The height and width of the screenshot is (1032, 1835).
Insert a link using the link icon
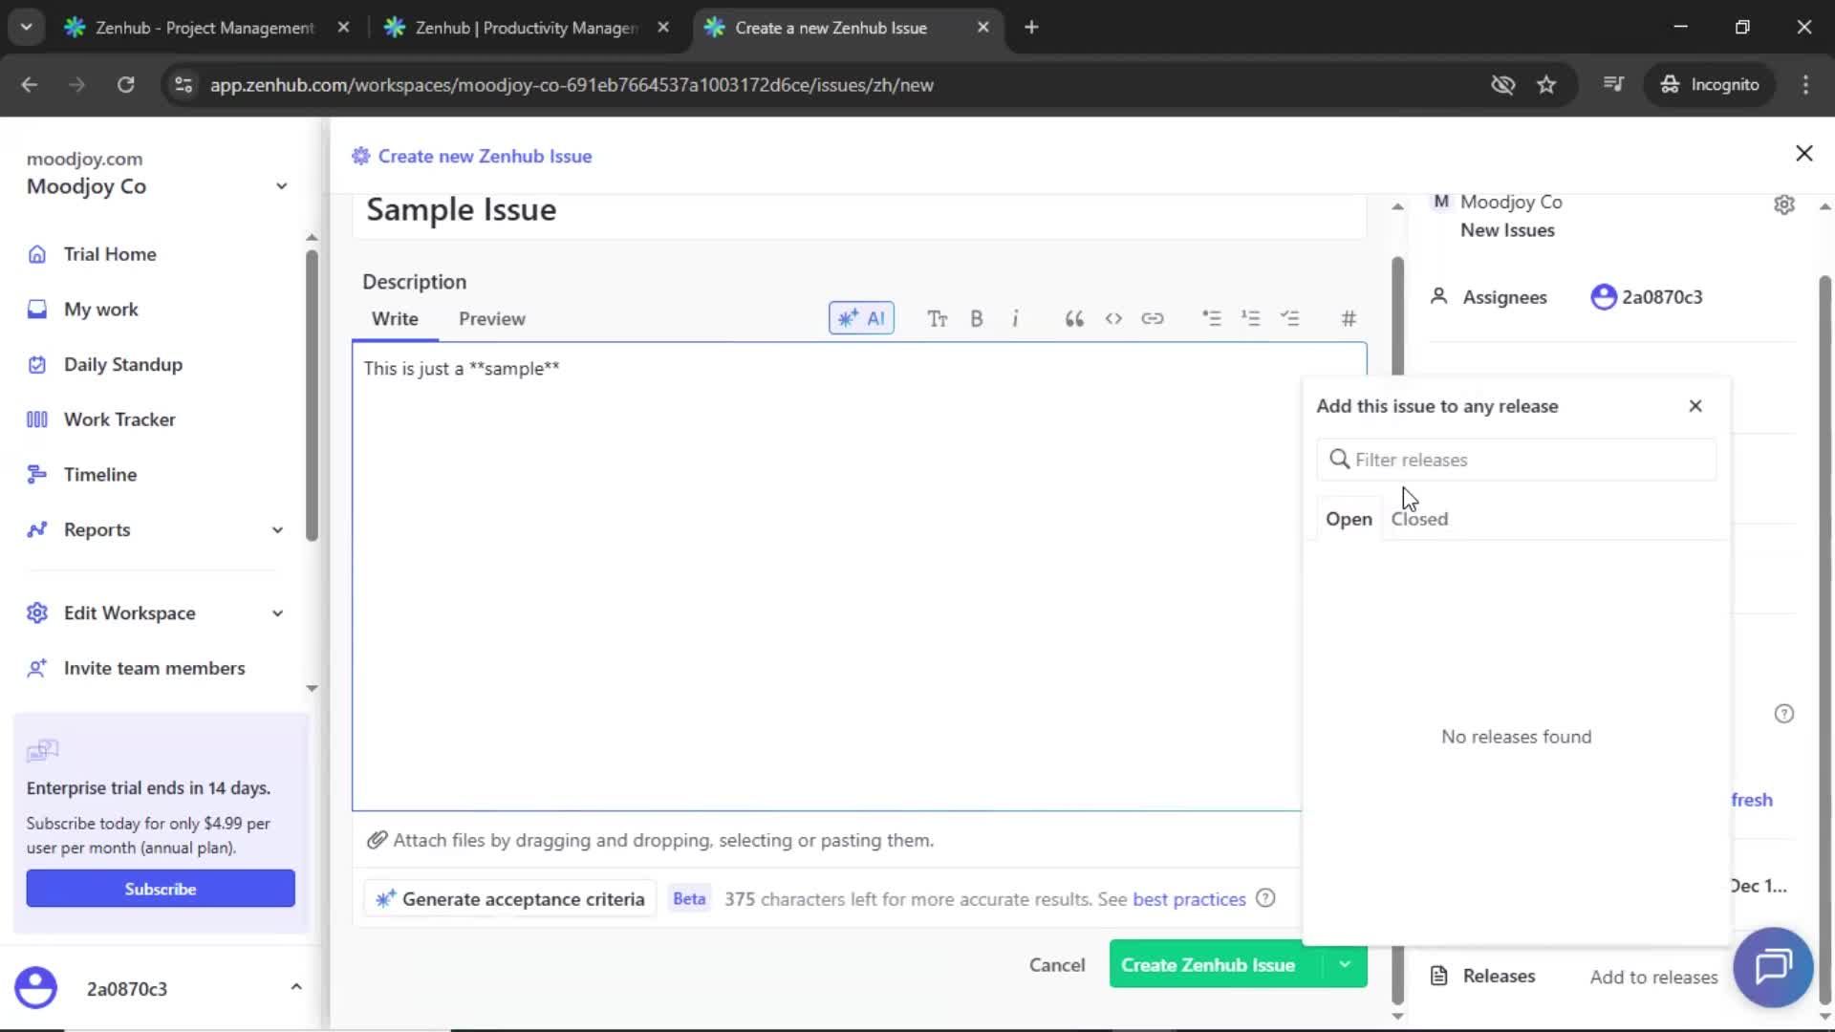1153,318
